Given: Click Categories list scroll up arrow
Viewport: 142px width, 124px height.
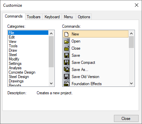Looking at the screenshot, I should pyautogui.click(x=51, y=33).
